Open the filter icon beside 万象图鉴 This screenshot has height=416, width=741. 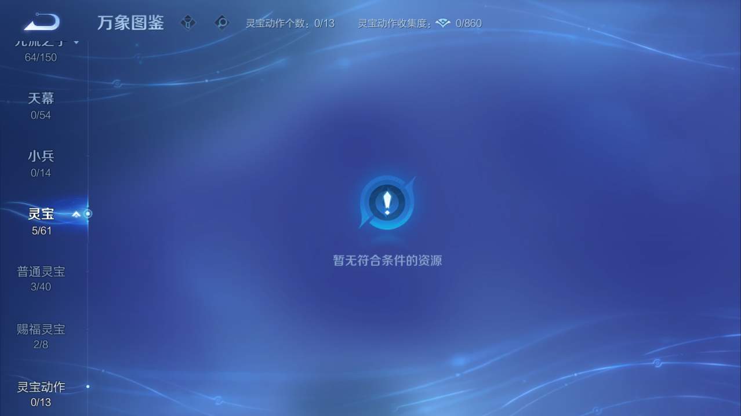tap(188, 23)
